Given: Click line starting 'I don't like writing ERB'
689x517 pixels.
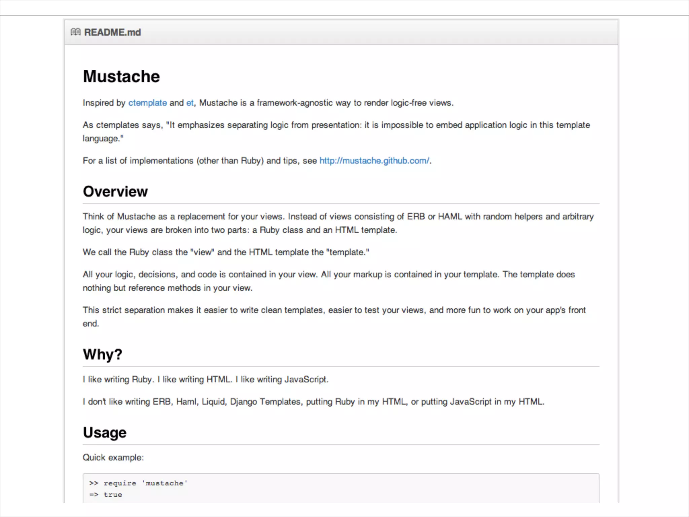Looking at the screenshot, I should coord(313,402).
